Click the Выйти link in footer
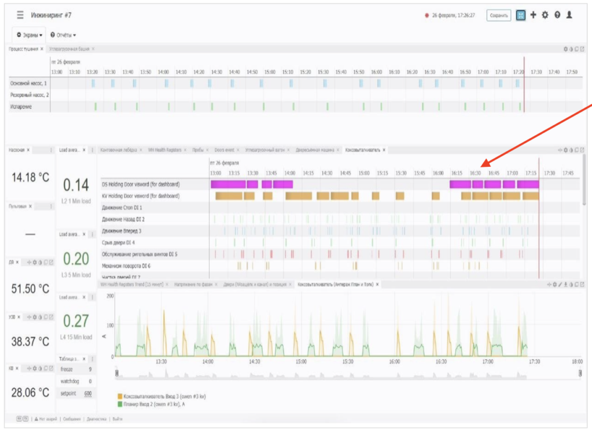This screenshot has height=430, width=592. tap(117, 419)
